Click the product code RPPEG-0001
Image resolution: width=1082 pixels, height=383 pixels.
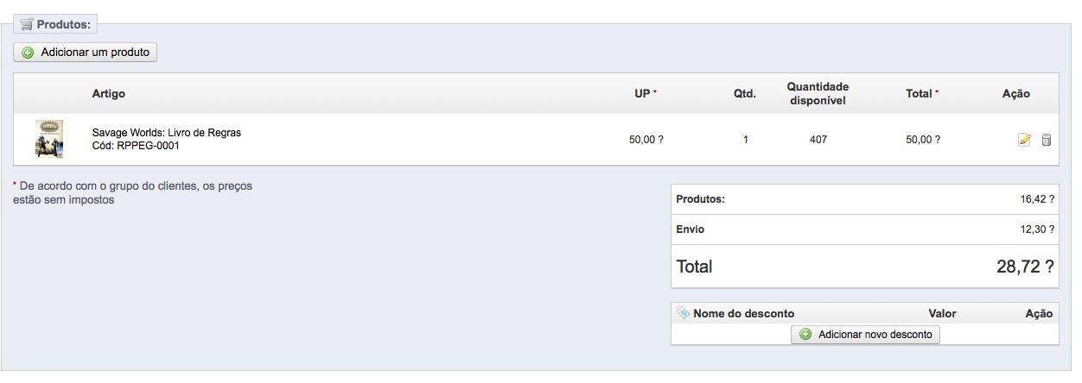[148, 146]
